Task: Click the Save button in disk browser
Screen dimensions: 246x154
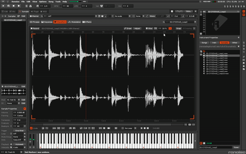Action: click(x=236, y=147)
